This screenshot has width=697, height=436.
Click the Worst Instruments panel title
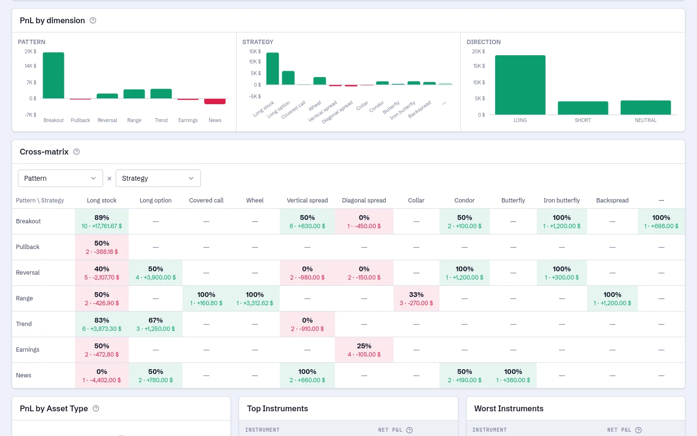click(x=509, y=408)
